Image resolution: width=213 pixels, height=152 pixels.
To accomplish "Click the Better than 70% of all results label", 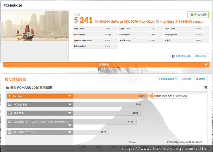I will (x=170, y=96).
